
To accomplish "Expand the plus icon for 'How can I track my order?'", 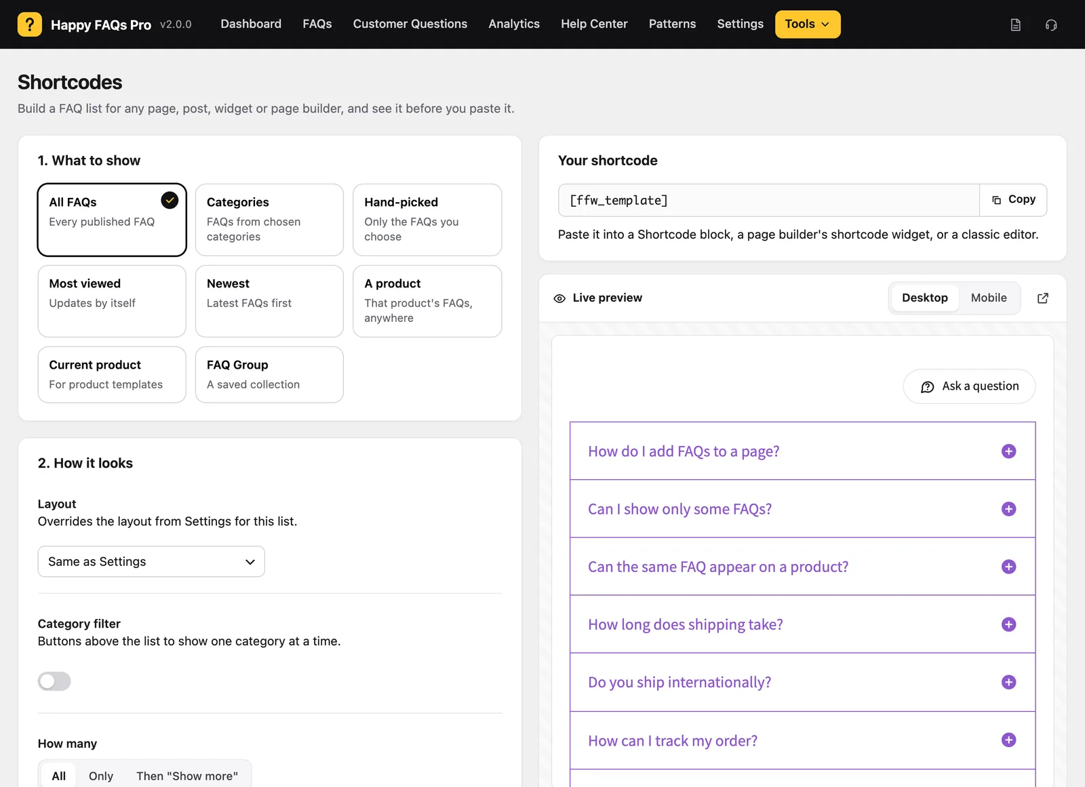I will click(1008, 740).
